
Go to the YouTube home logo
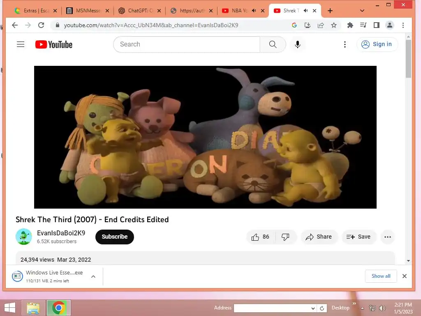(x=54, y=44)
